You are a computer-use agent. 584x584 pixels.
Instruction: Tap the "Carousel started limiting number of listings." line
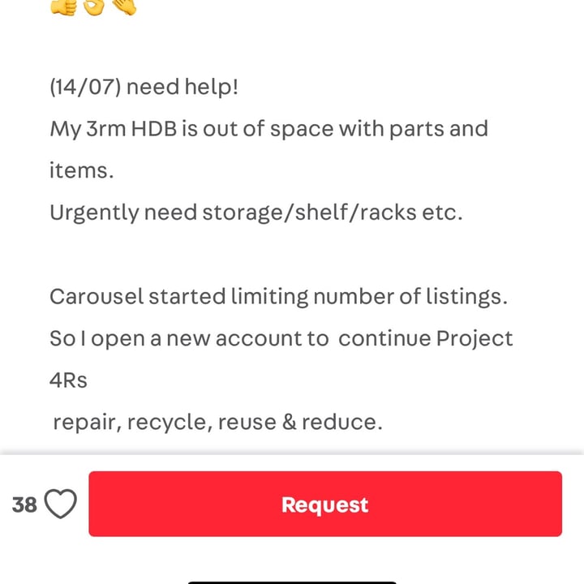point(278,297)
